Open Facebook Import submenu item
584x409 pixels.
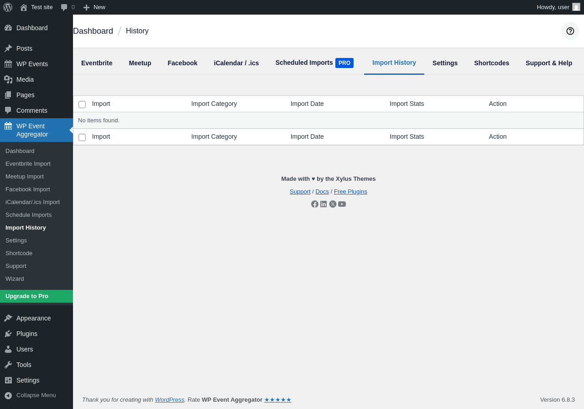(36, 189)
